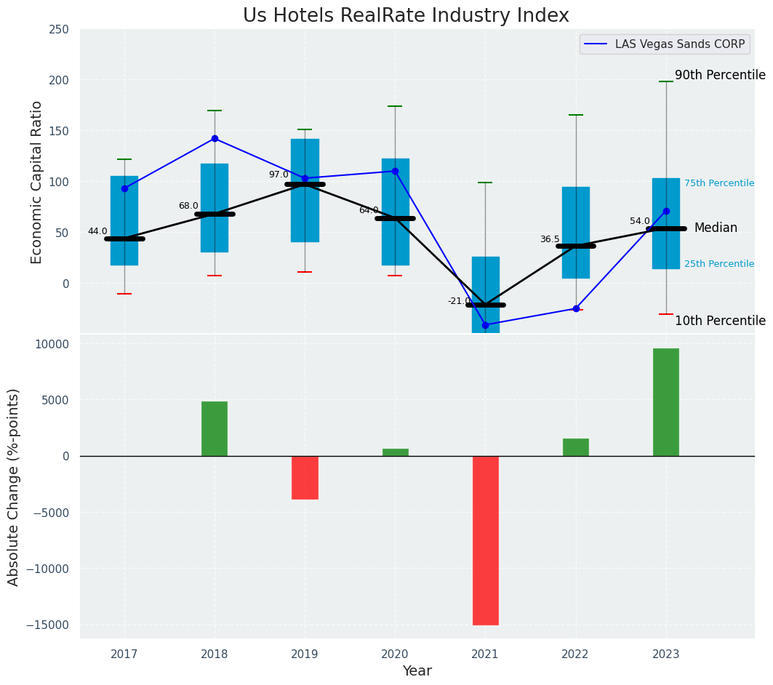Click the 'Year' x-axis label
Image resolution: width=773 pixels, height=685 pixels.
[417, 671]
